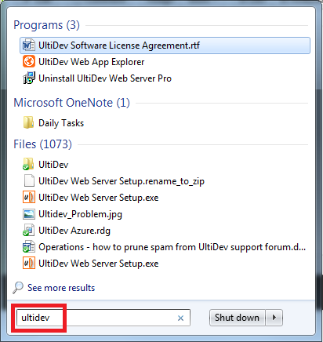Open the Ultidev_Problem.jpg image icon
This screenshot has width=323, height=342.
28,214
